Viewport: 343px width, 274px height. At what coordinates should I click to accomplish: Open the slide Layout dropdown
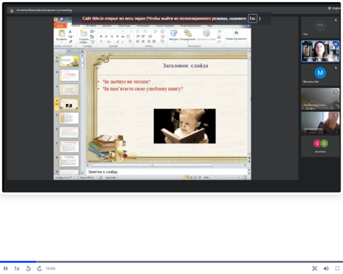point(92,32)
